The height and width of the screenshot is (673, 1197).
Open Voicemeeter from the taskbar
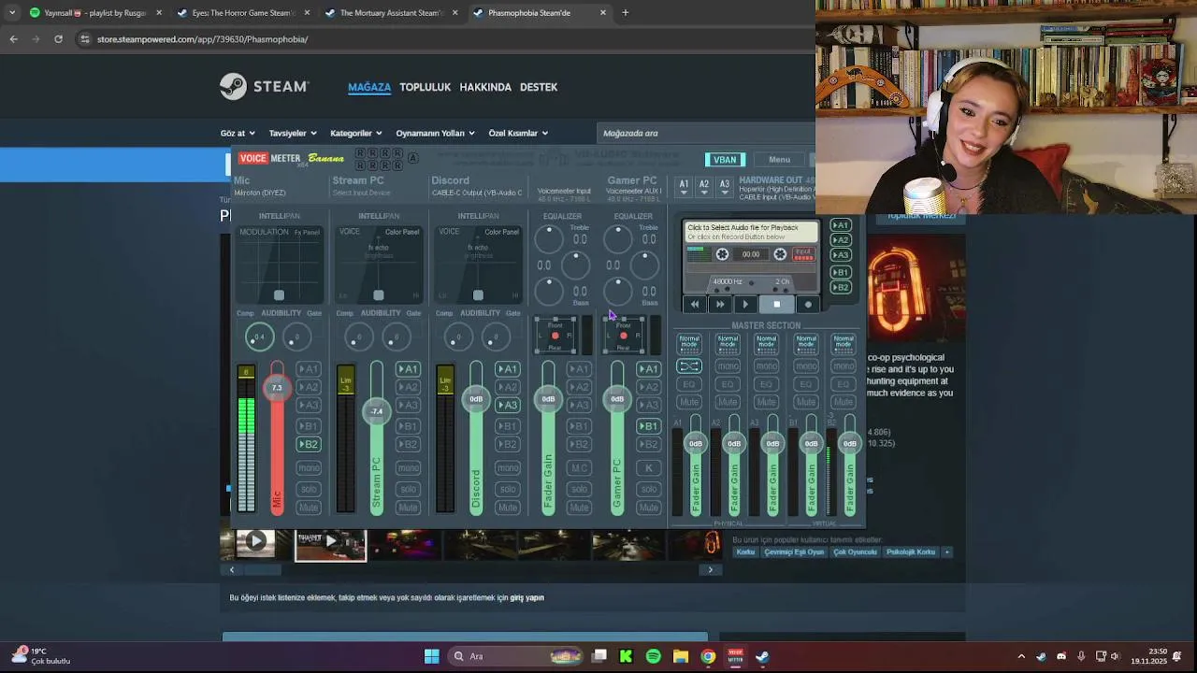coord(735,656)
